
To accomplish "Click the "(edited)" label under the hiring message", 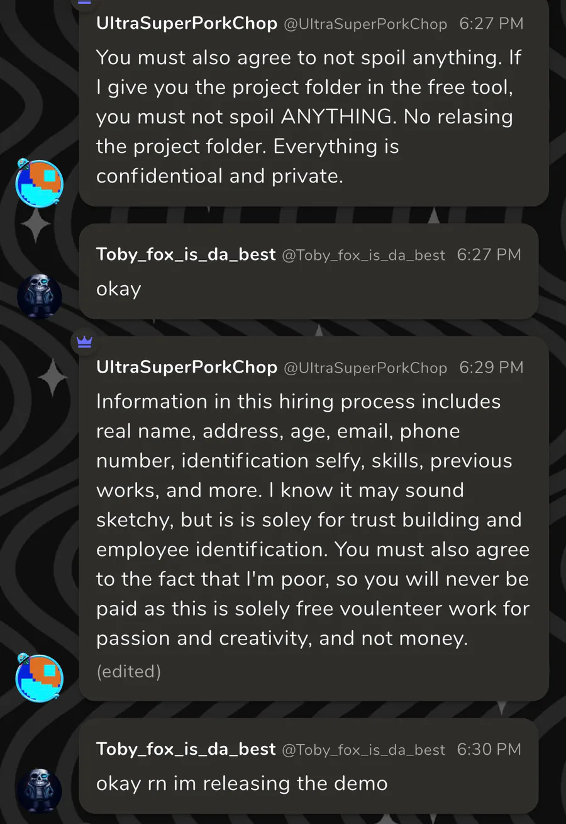I will [128, 672].
